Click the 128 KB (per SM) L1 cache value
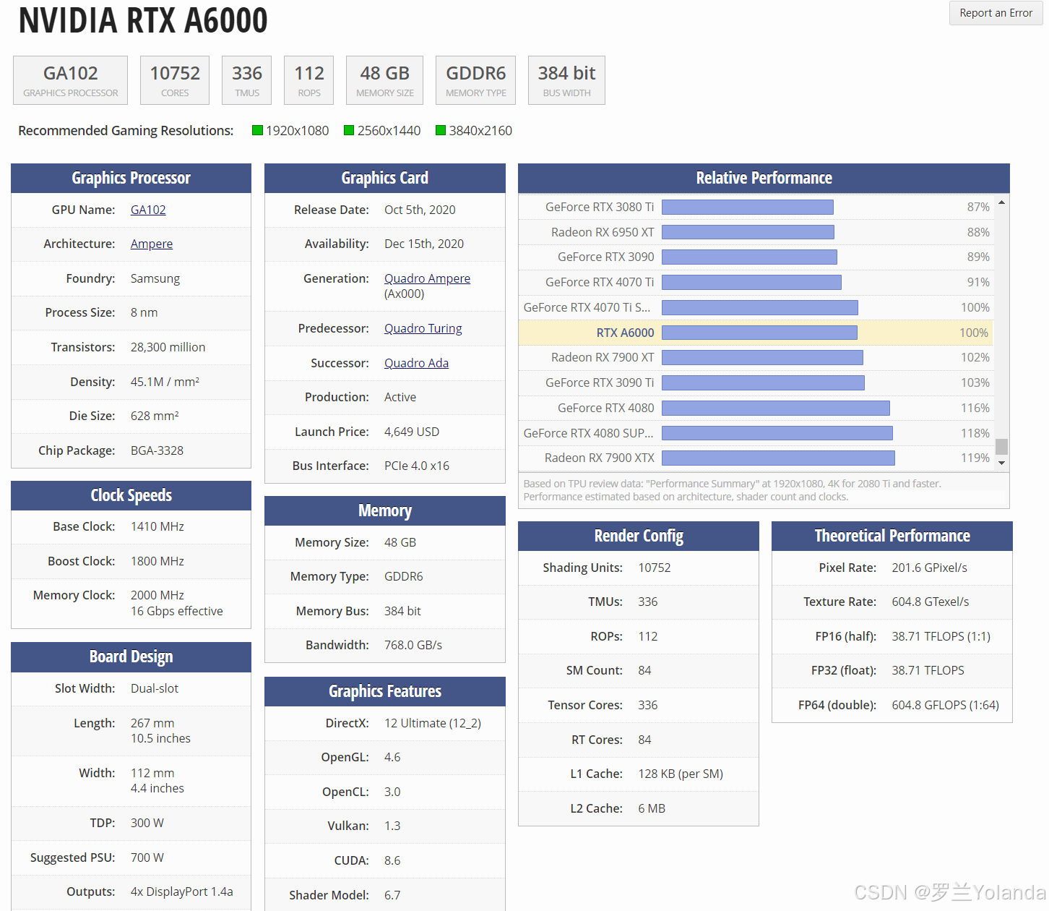Image resolution: width=1049 pixels, height=911 pixels. pos(681,774)
